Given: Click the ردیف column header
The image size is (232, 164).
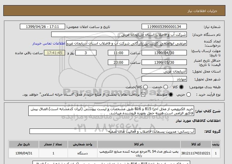Looking at the screenshot, I should (216, 144).
